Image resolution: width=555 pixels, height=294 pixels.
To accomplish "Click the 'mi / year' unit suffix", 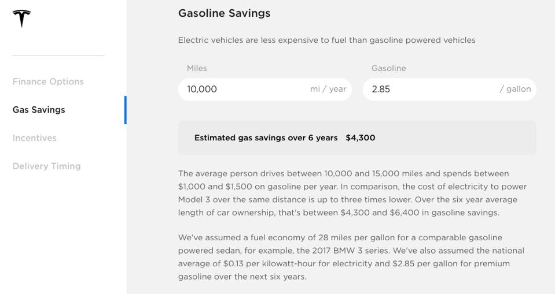I will (328, 89).
